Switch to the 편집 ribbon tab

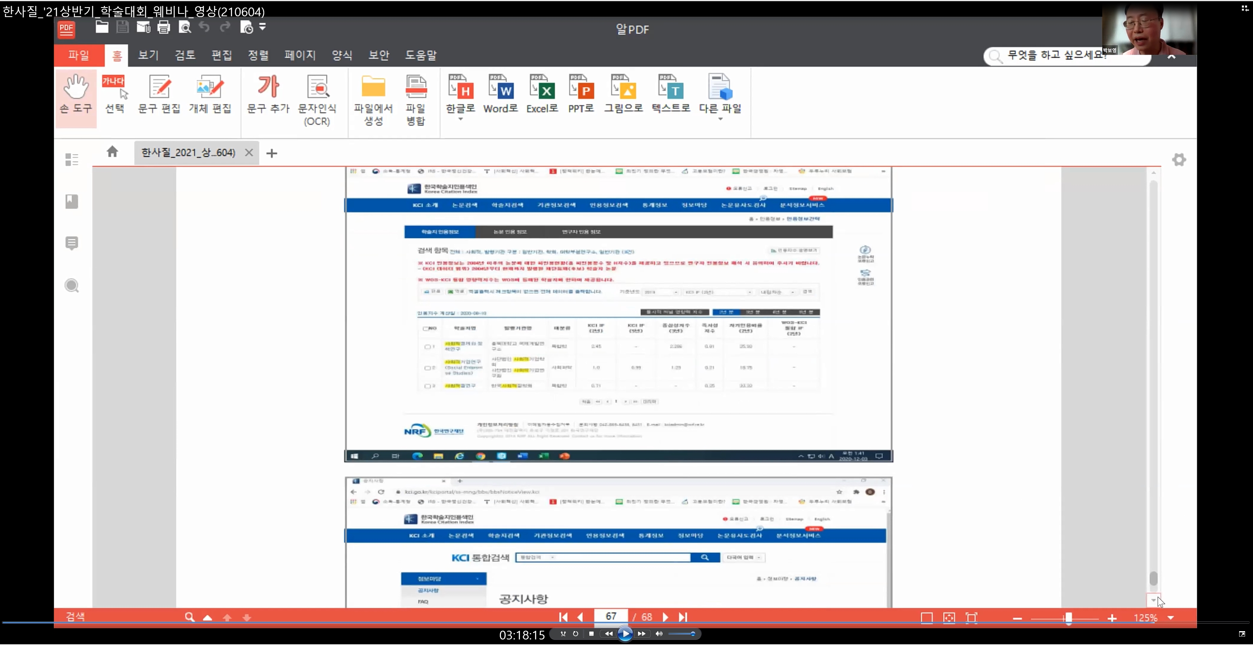click(x=222, y=55)
